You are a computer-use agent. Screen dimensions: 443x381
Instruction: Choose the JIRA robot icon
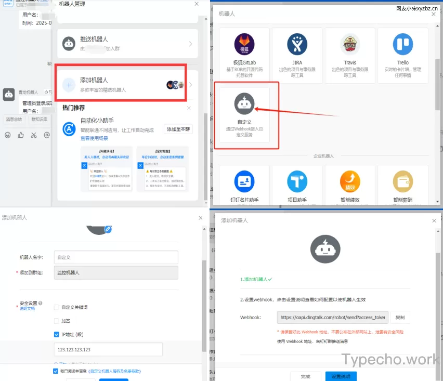click(297, 45)
